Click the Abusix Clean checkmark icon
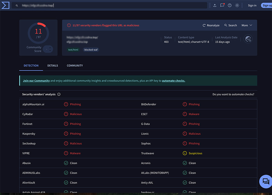This screenshot has width=272, height=195. (x=66, y=163)
